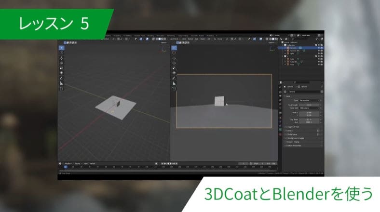Image resolution: width=380 pixels, height=212 pixels.
Task: Click Options button in left viewport
Action: tap(163, 43)
